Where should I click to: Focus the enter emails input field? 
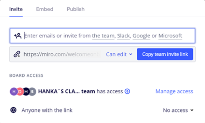(102, 36)
